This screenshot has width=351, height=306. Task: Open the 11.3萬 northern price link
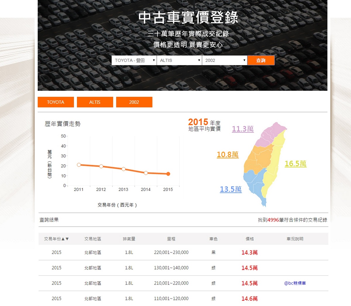point(243,129)
